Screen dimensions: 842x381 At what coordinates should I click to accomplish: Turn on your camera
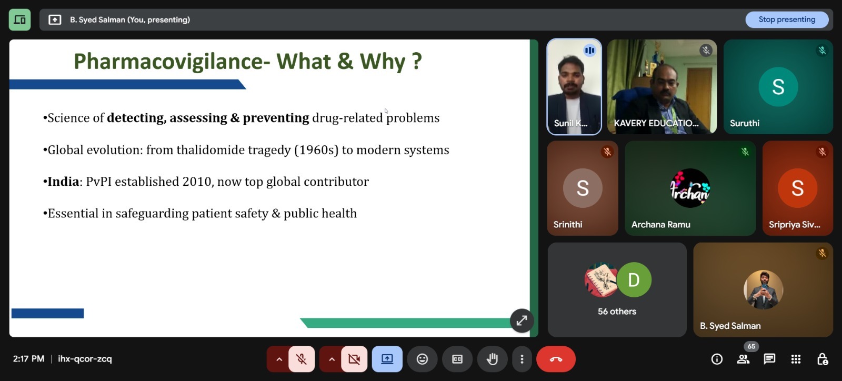[x=354, y=359]
